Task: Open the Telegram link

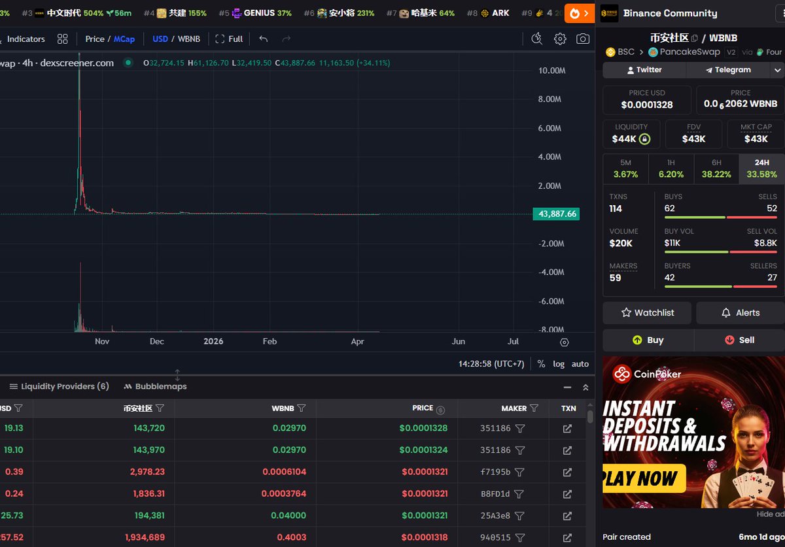Action: point(727,70)
